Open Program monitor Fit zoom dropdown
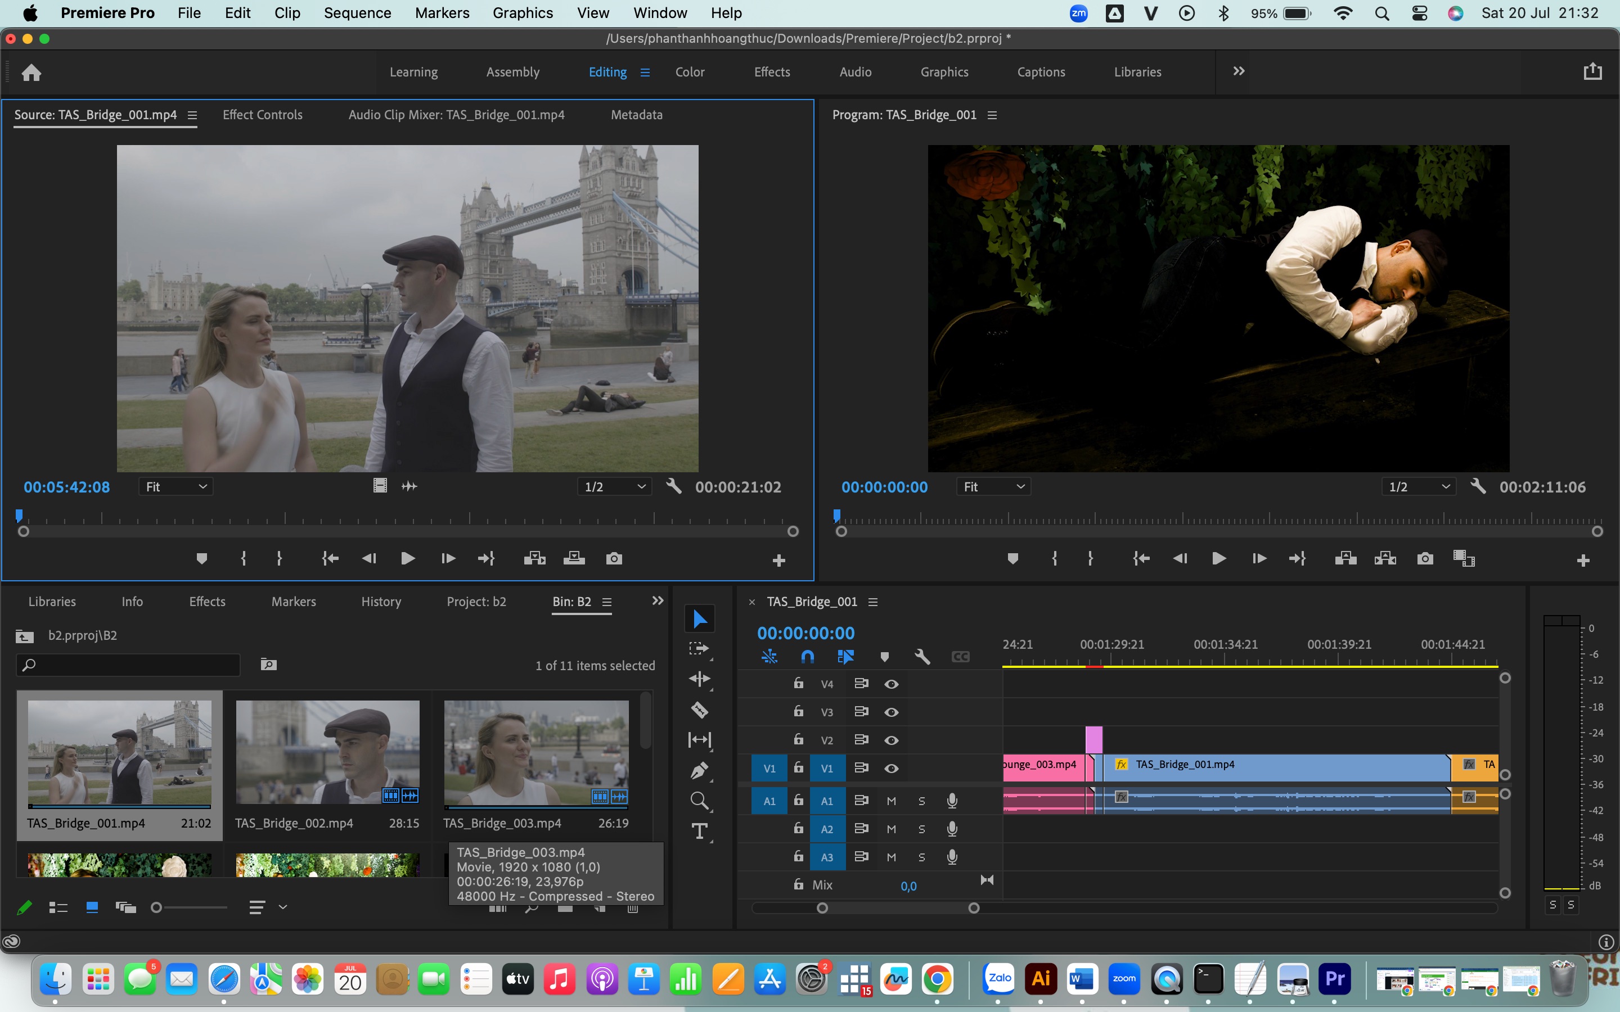1620x1012 pixels. point(993,486)
